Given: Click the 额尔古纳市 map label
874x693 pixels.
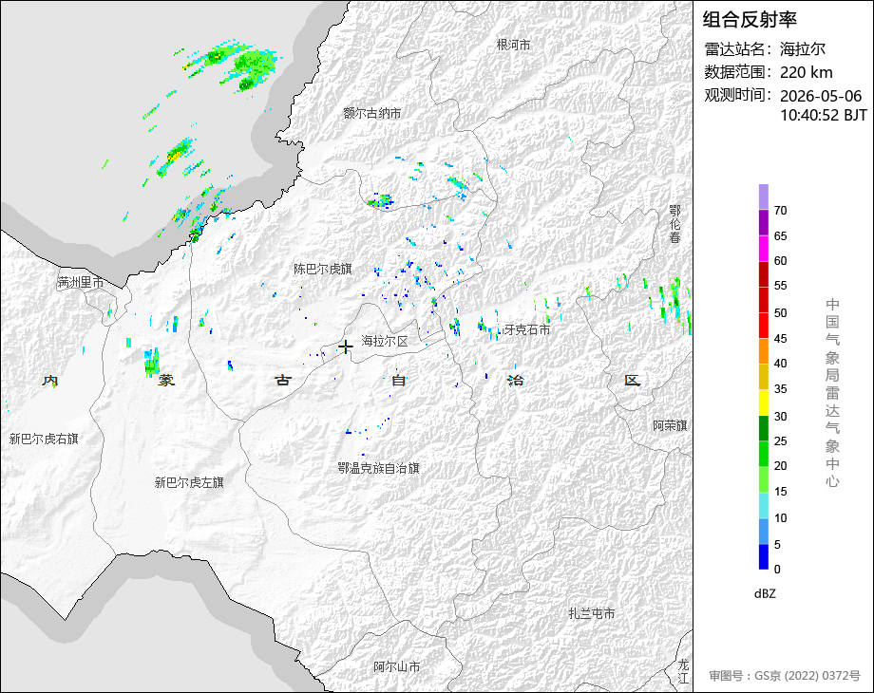Looking at the screenshot, I should (372, 113).
